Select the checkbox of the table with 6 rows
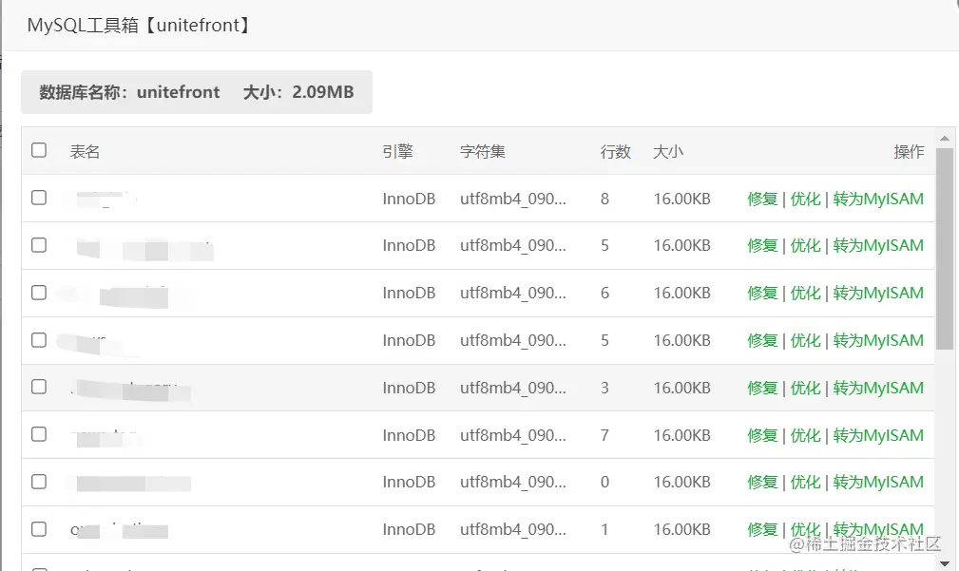 pos(39,293)
